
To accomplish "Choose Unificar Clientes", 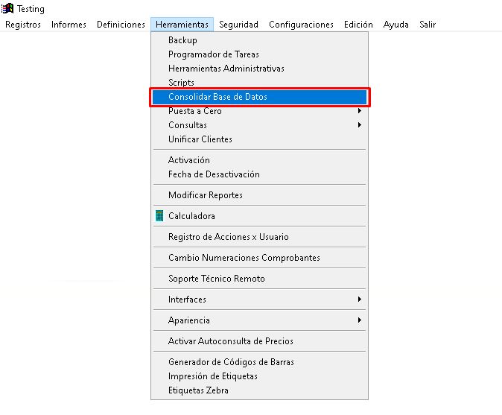I will coord(200,139).
